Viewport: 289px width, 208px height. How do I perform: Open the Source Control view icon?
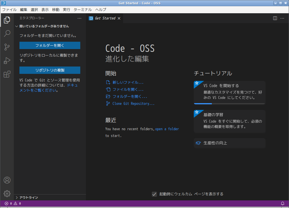pyautogui.click(x=7, y=47)
